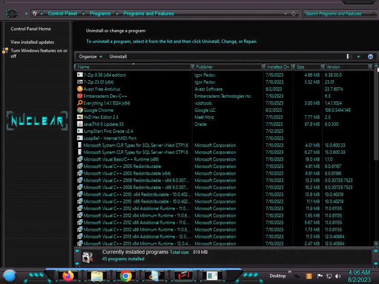The image size is (379, 284).
Task: Click version 109.0.5414.149 cell
Action: pyautogui.click(x=338, y=110)
